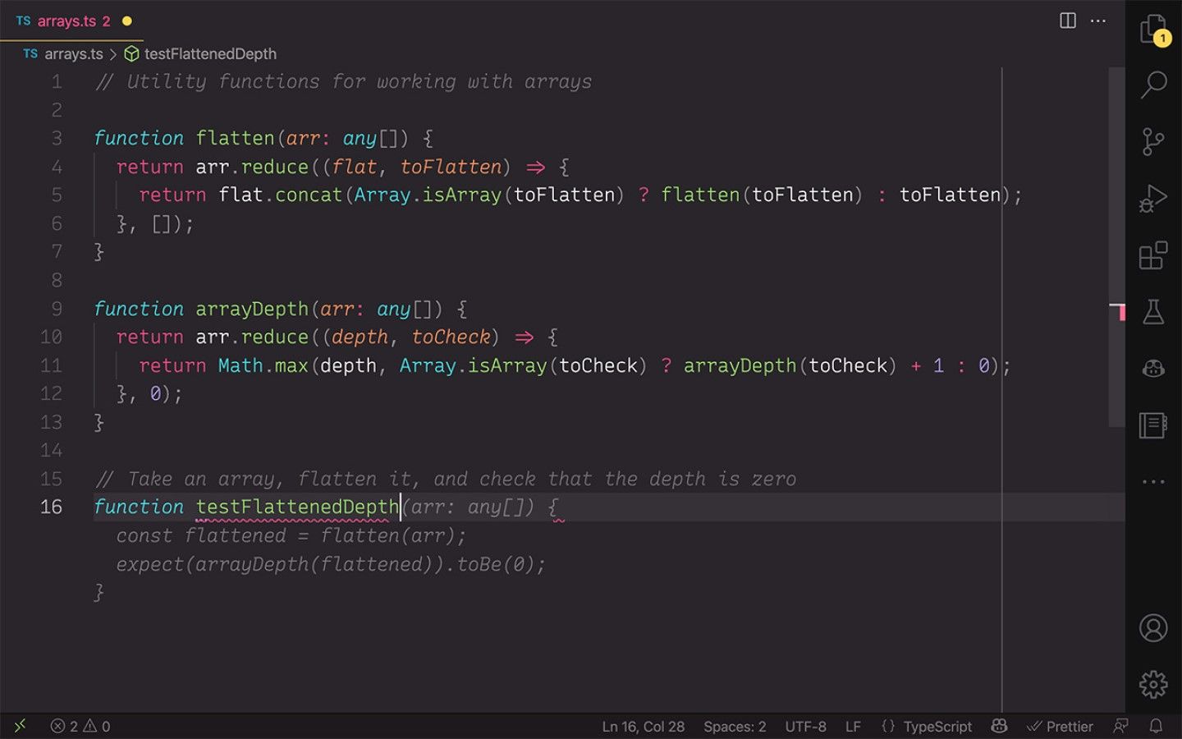This screenshot has width=1182, height=739.
Task: Open Accounts menu in activity bar
Action: click(x=1153, y=628)
